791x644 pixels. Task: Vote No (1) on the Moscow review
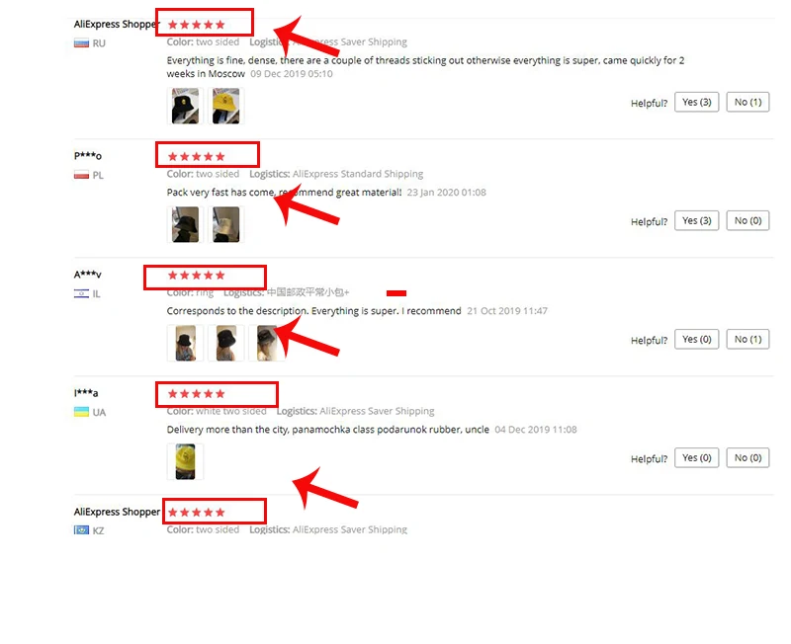click(747, 103)
